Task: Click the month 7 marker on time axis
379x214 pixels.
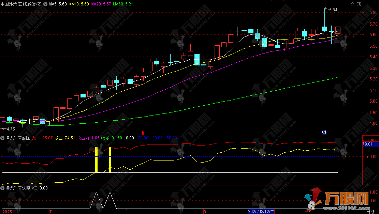Action: tap(50, 212)
